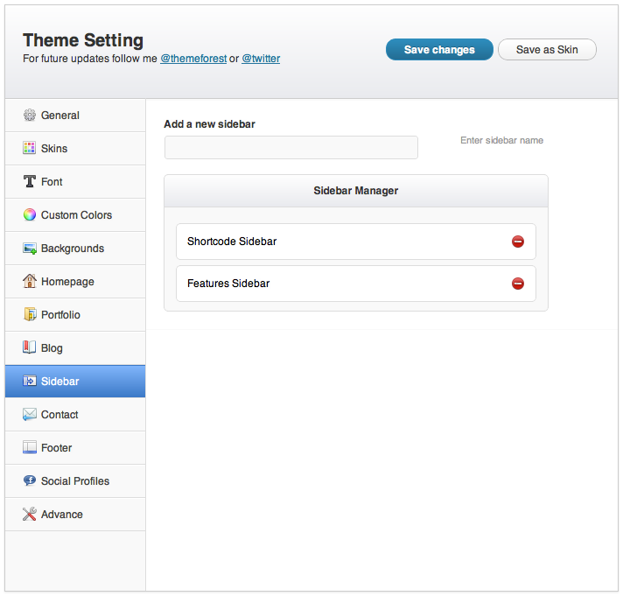Click the Homepage house icon

(x=30, y=281)
